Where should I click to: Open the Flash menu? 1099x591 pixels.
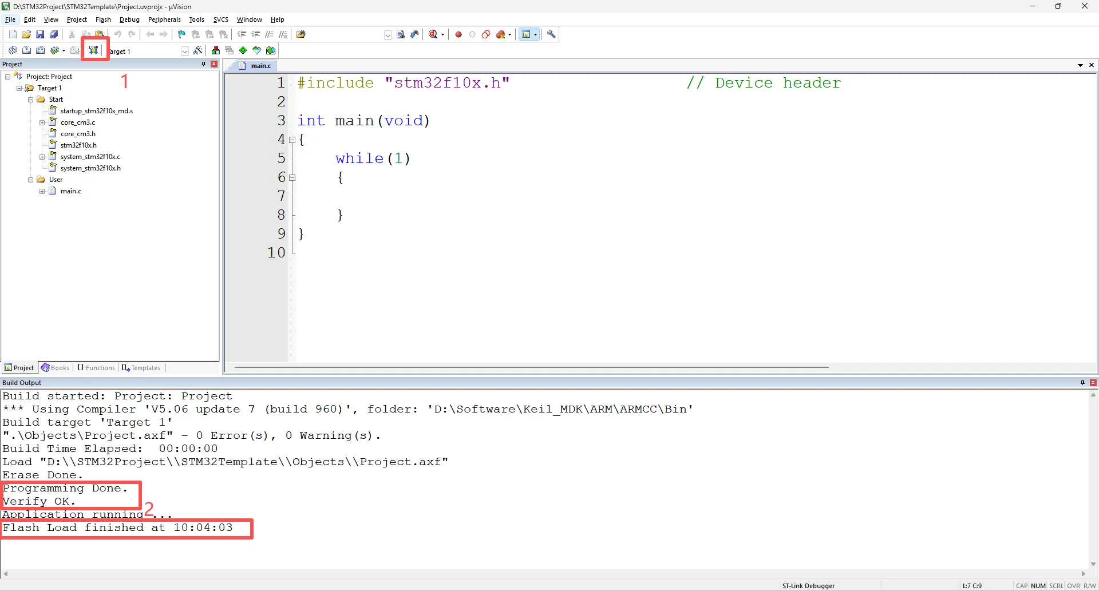click(103, 19)
